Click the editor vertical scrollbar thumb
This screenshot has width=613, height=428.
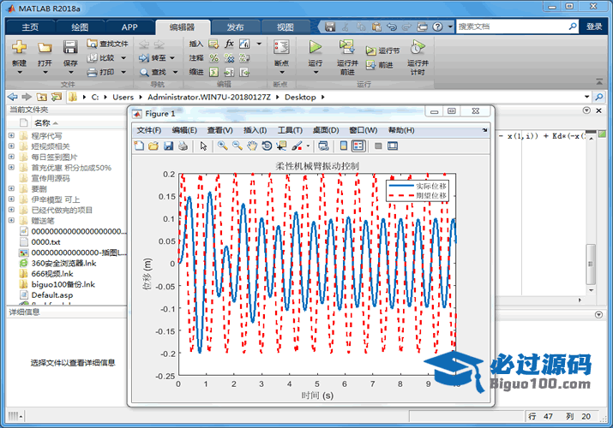[x=591, y=265]
